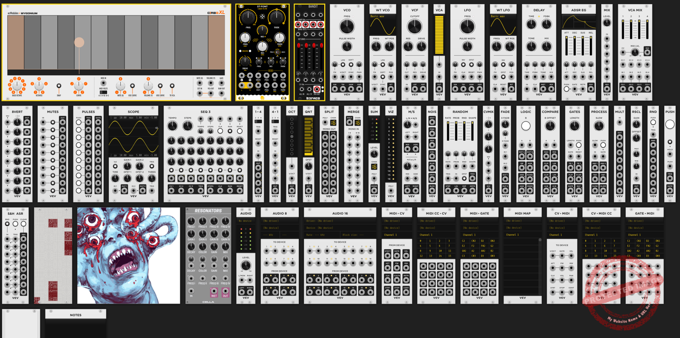
Task: Click the LOGIC module B button
Action: tap(526, 126)
